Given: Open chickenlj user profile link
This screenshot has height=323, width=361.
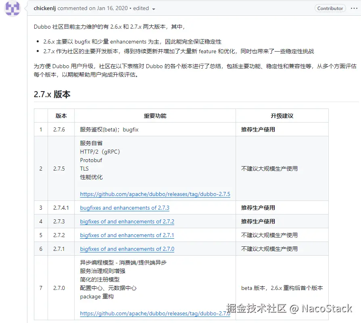Looking at the screenshot, I should tap(45, 8).
